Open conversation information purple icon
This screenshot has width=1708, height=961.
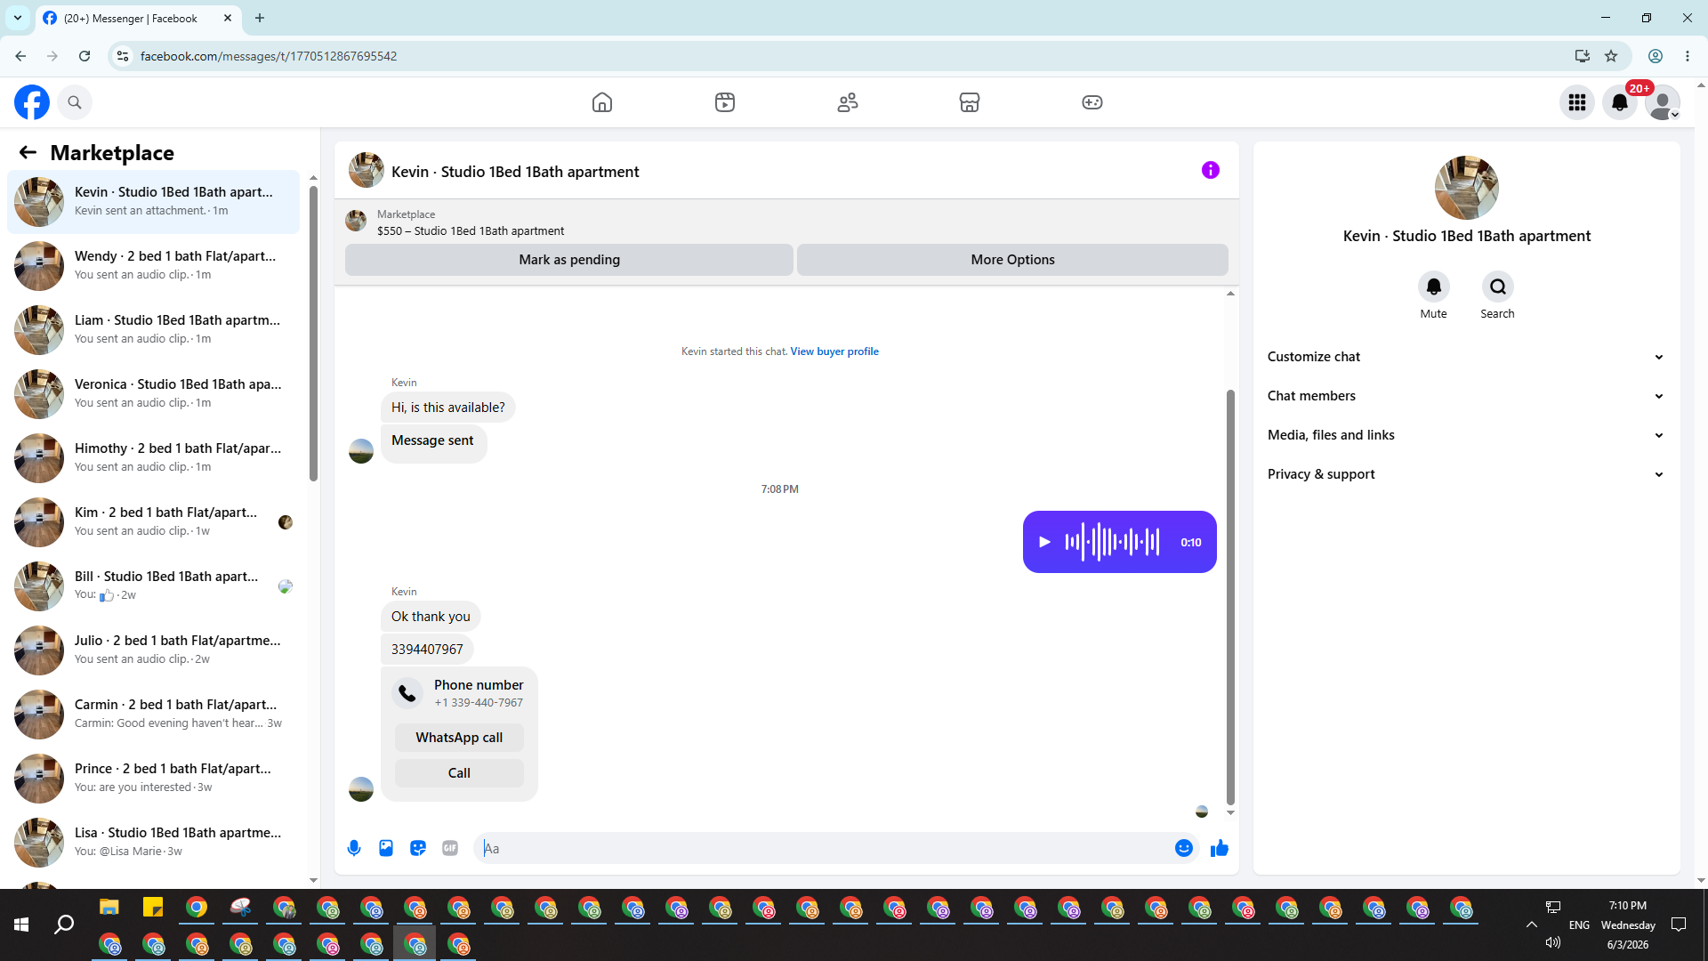(x=1211, y=170)
